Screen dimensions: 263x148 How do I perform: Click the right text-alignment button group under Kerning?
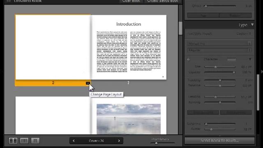[x=236, y=112]
